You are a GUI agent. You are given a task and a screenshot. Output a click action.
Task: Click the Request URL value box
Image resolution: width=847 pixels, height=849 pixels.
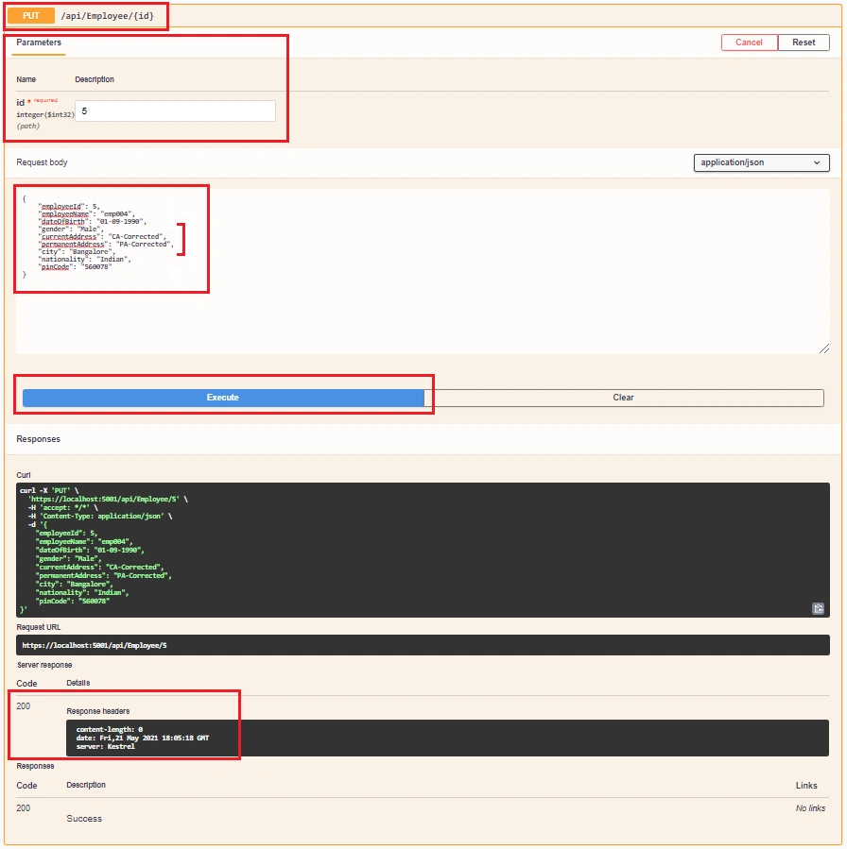coord(423,645)
